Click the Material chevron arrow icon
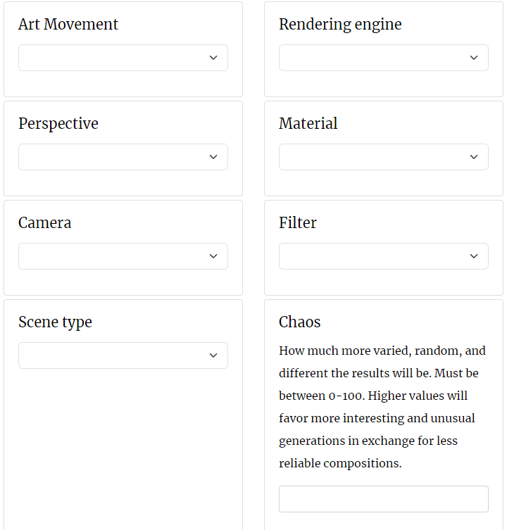Viewport: 507px width, 530px height. coord(474,157)
